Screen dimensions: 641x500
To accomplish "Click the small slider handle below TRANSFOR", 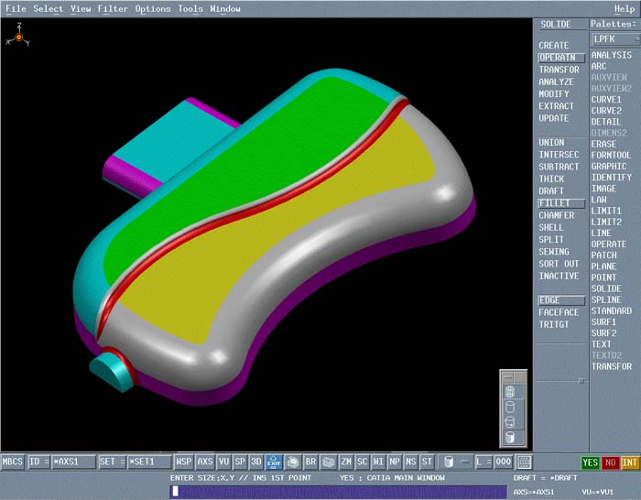I will tap(580, 379).
